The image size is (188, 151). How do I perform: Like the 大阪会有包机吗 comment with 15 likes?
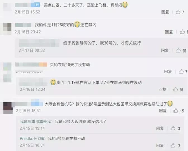[x=179, y=111]
